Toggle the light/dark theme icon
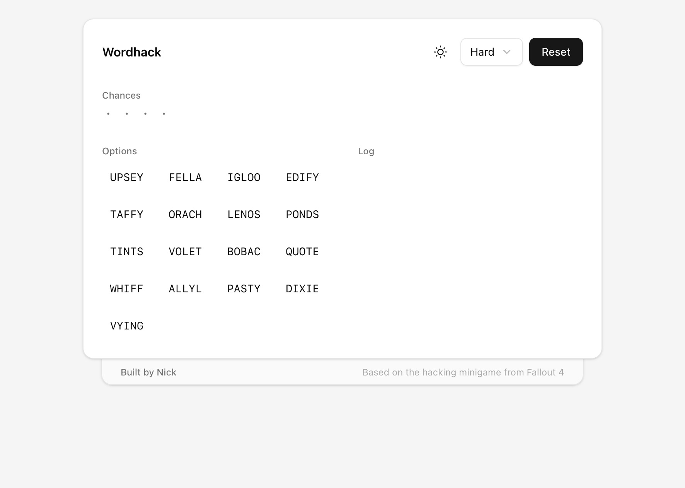685x488 pixels. click(440, 52)
